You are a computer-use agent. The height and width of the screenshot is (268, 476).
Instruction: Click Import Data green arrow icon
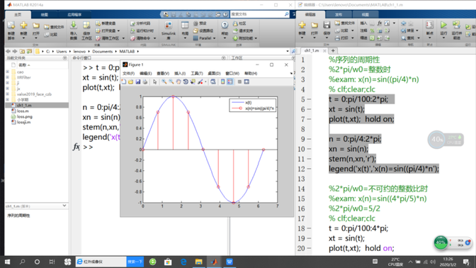(x=73, y=26)
